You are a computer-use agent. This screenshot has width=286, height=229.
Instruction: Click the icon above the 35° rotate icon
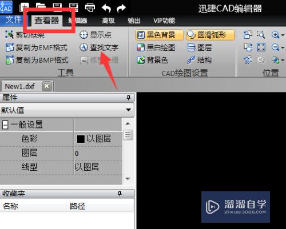coord(248,47)
